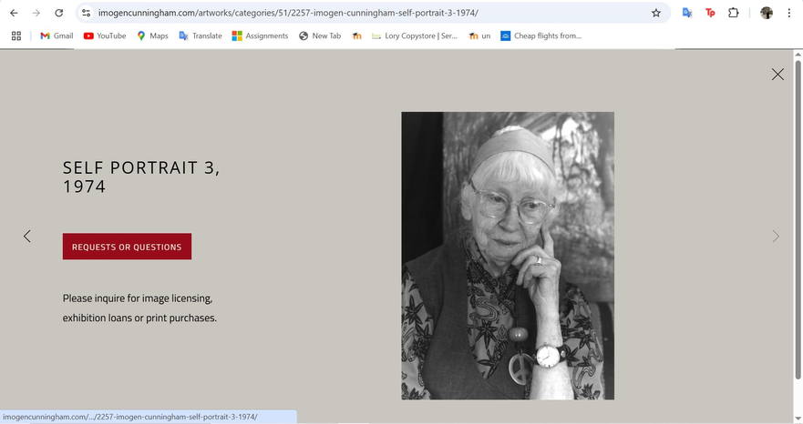Go to the previous artwork arrow
The height and width of the screenshot is (424, 803).
(26, 237)
